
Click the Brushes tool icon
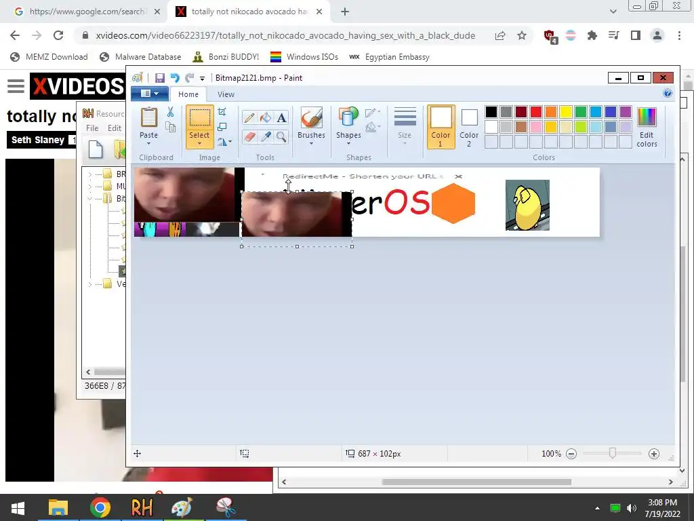pyautogui.click(x=311, y=118)
